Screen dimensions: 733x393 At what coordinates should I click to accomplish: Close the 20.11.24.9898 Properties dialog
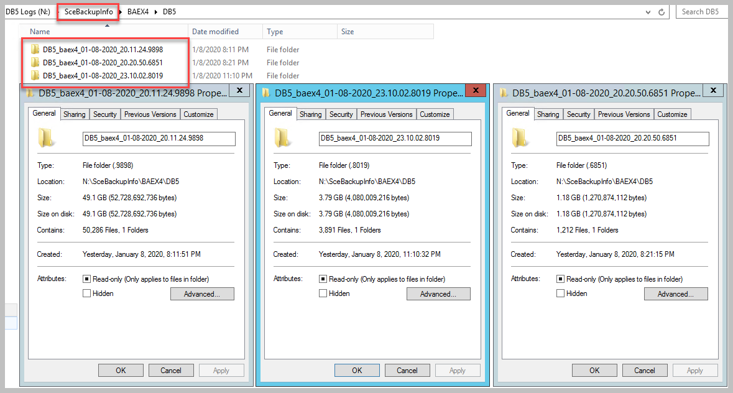pyautogui.click(x=239, y=90)
